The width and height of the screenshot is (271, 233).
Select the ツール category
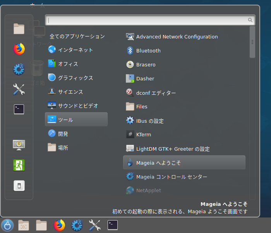coord(76,119)
